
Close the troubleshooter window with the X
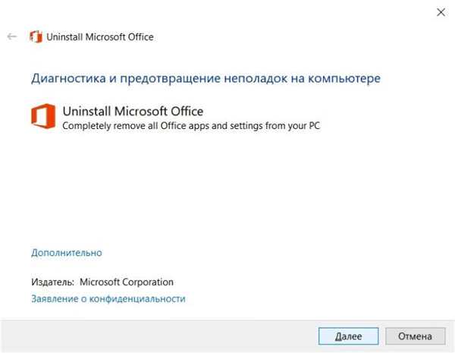(441, 12)
